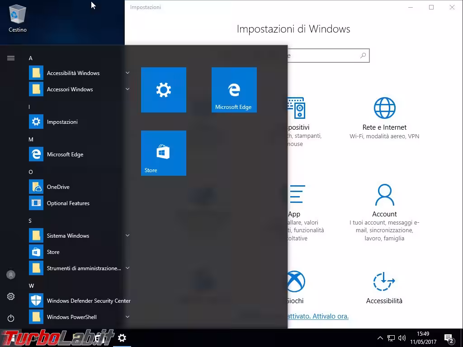Launch the Microsoft Edge tile
Viewport: 463px width, 347px height.
(x=234, y=90)
